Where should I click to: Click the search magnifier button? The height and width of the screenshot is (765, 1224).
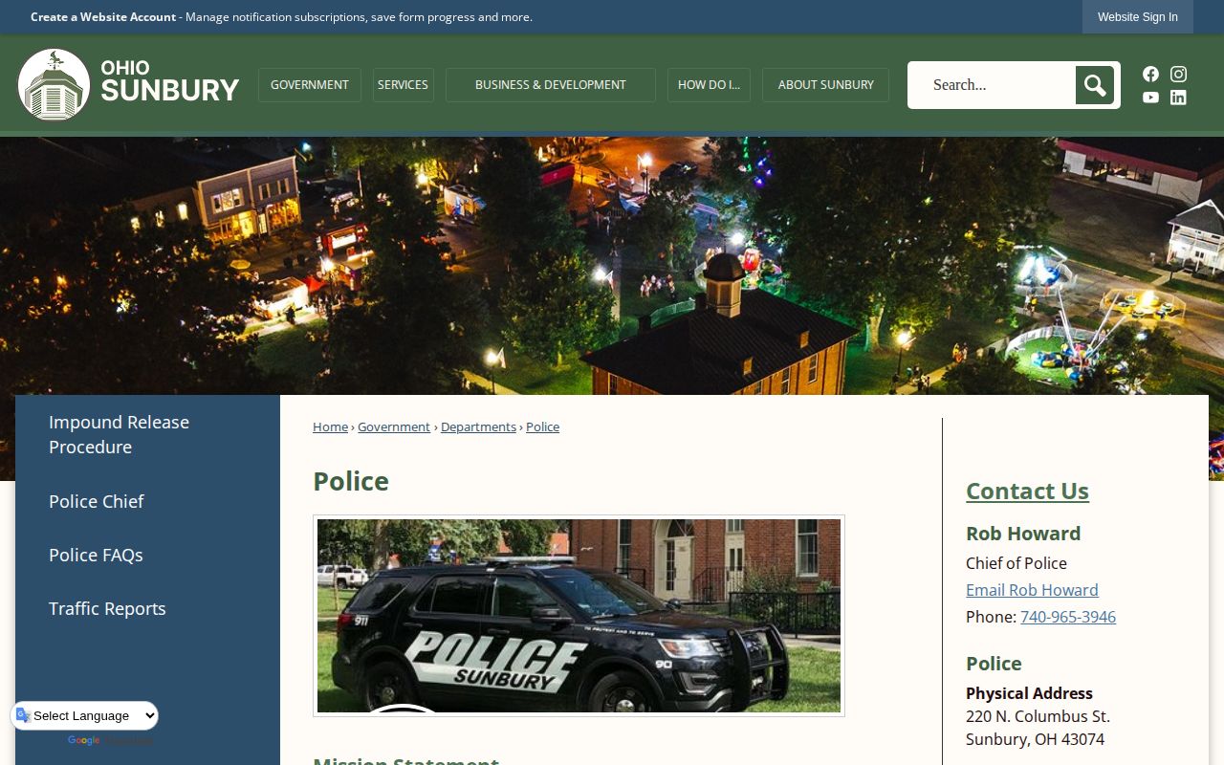[x=1095, y=85]
